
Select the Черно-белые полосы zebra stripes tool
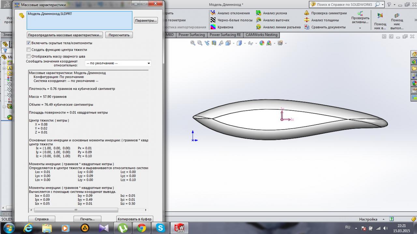[x=213, y=20]
